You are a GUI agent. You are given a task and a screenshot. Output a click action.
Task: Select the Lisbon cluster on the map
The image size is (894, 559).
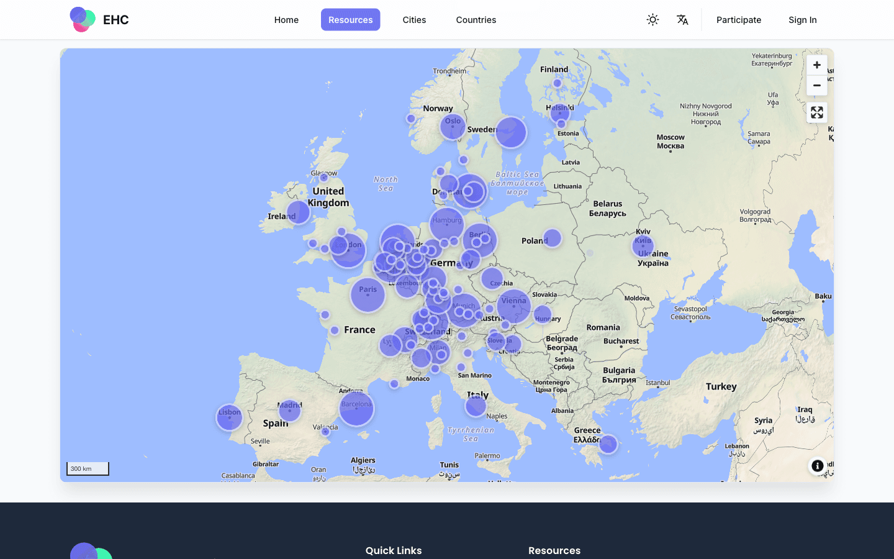pos(229,417)
